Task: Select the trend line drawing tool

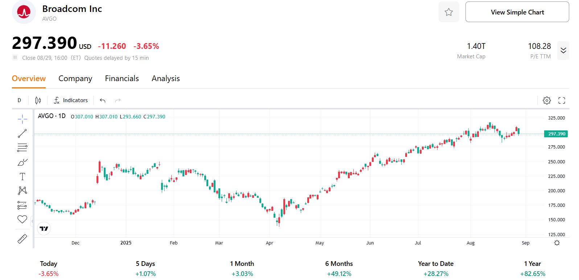Action: tap(22, 133)
